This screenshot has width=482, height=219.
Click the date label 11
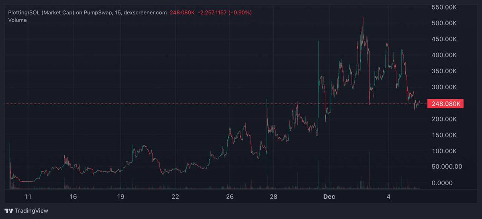[28, 197]
